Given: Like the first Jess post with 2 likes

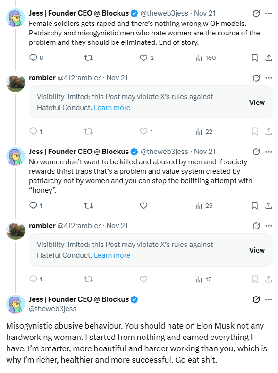Looking at the screenshot, I should (x=147, y=58).
